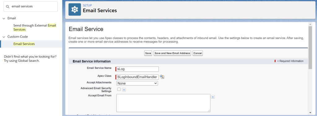
Task: Click the scrollbar down arrow
Action: coord(310,113)
